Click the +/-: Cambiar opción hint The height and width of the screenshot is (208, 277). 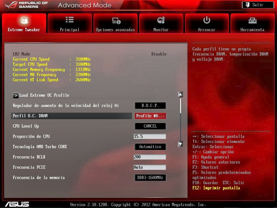(213, 152)
